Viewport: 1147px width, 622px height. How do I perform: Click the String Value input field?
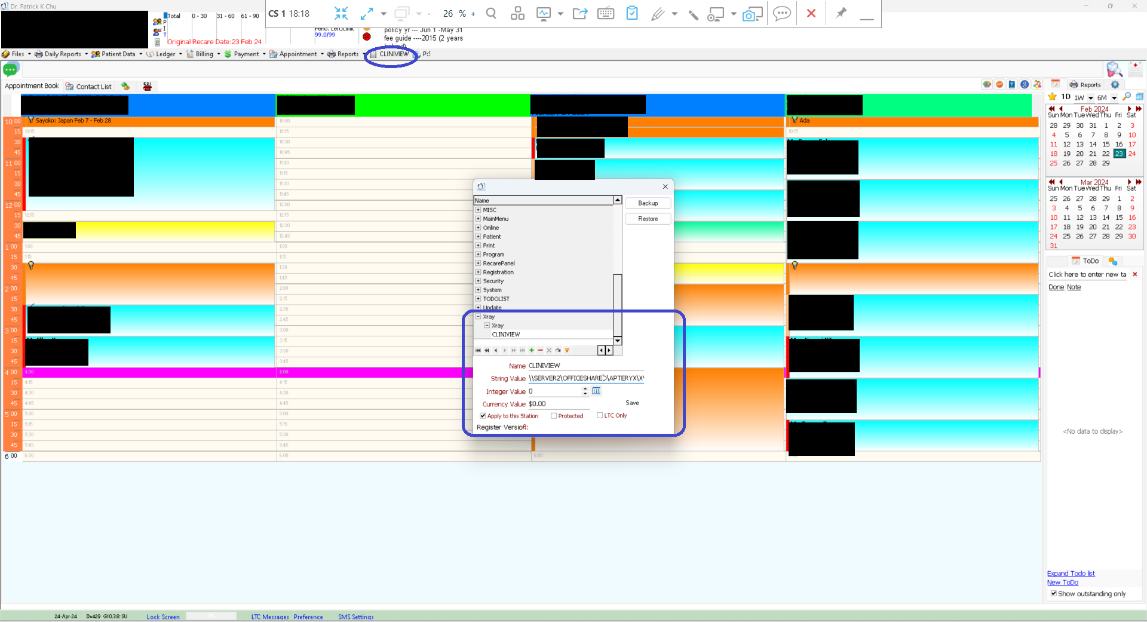(586, 378)
